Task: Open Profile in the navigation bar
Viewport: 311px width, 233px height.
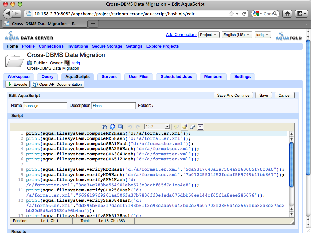Action: click(x=28, y=46)
